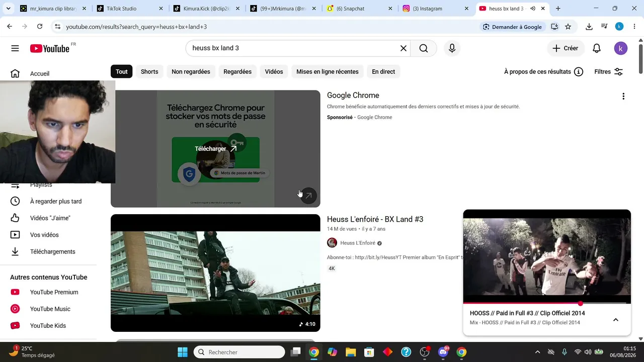Open the Heuss L'enfoiré - BX Land #3 title
This screenshot has height=362, width=644.
375,219
